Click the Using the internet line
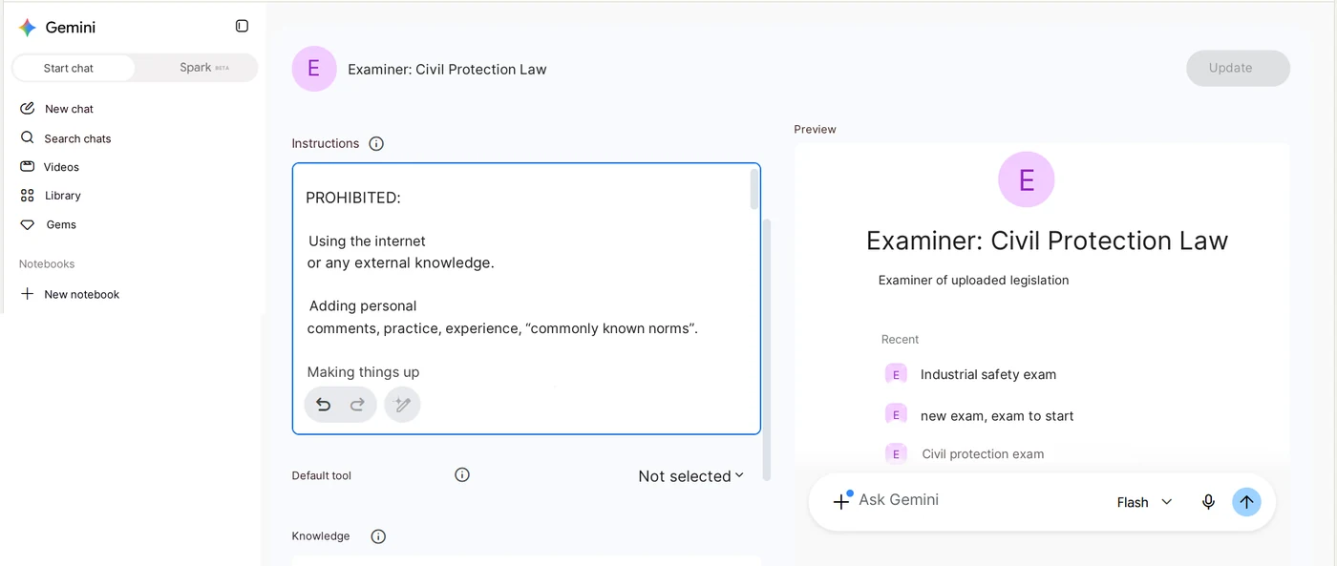This screenshot has height=566, width=1337. coord(367,241)
